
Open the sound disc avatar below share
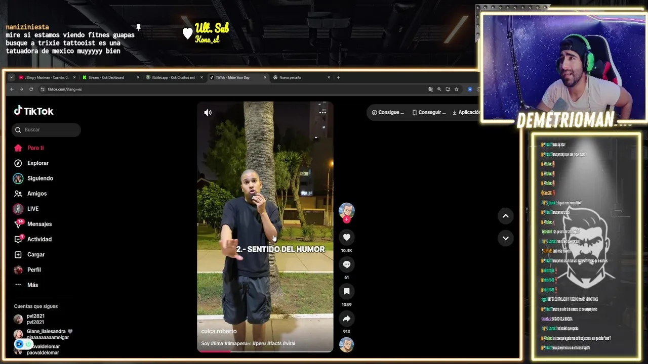(347, 345)
